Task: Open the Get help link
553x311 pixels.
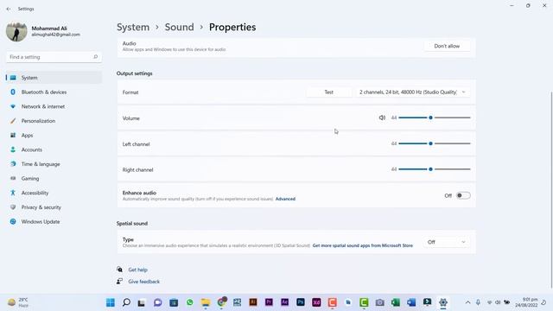Action: pyautogui.click(x=138, y=270)
